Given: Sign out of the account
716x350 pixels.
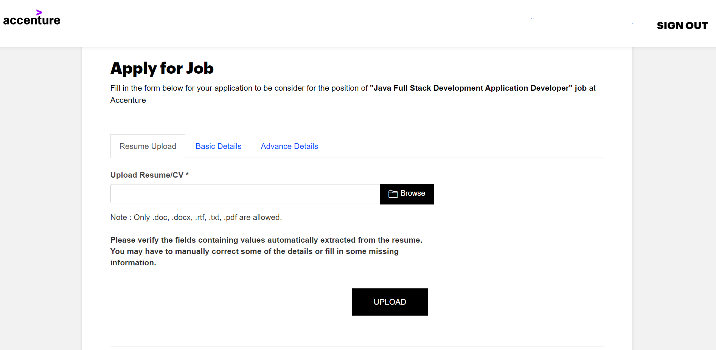Looking at the screenshot, I should point(682,25).
